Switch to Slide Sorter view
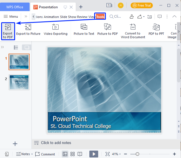This screenshot has width=181, height=158. pos(73,154)
